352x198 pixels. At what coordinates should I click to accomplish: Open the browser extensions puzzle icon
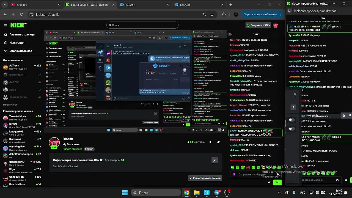224,15
